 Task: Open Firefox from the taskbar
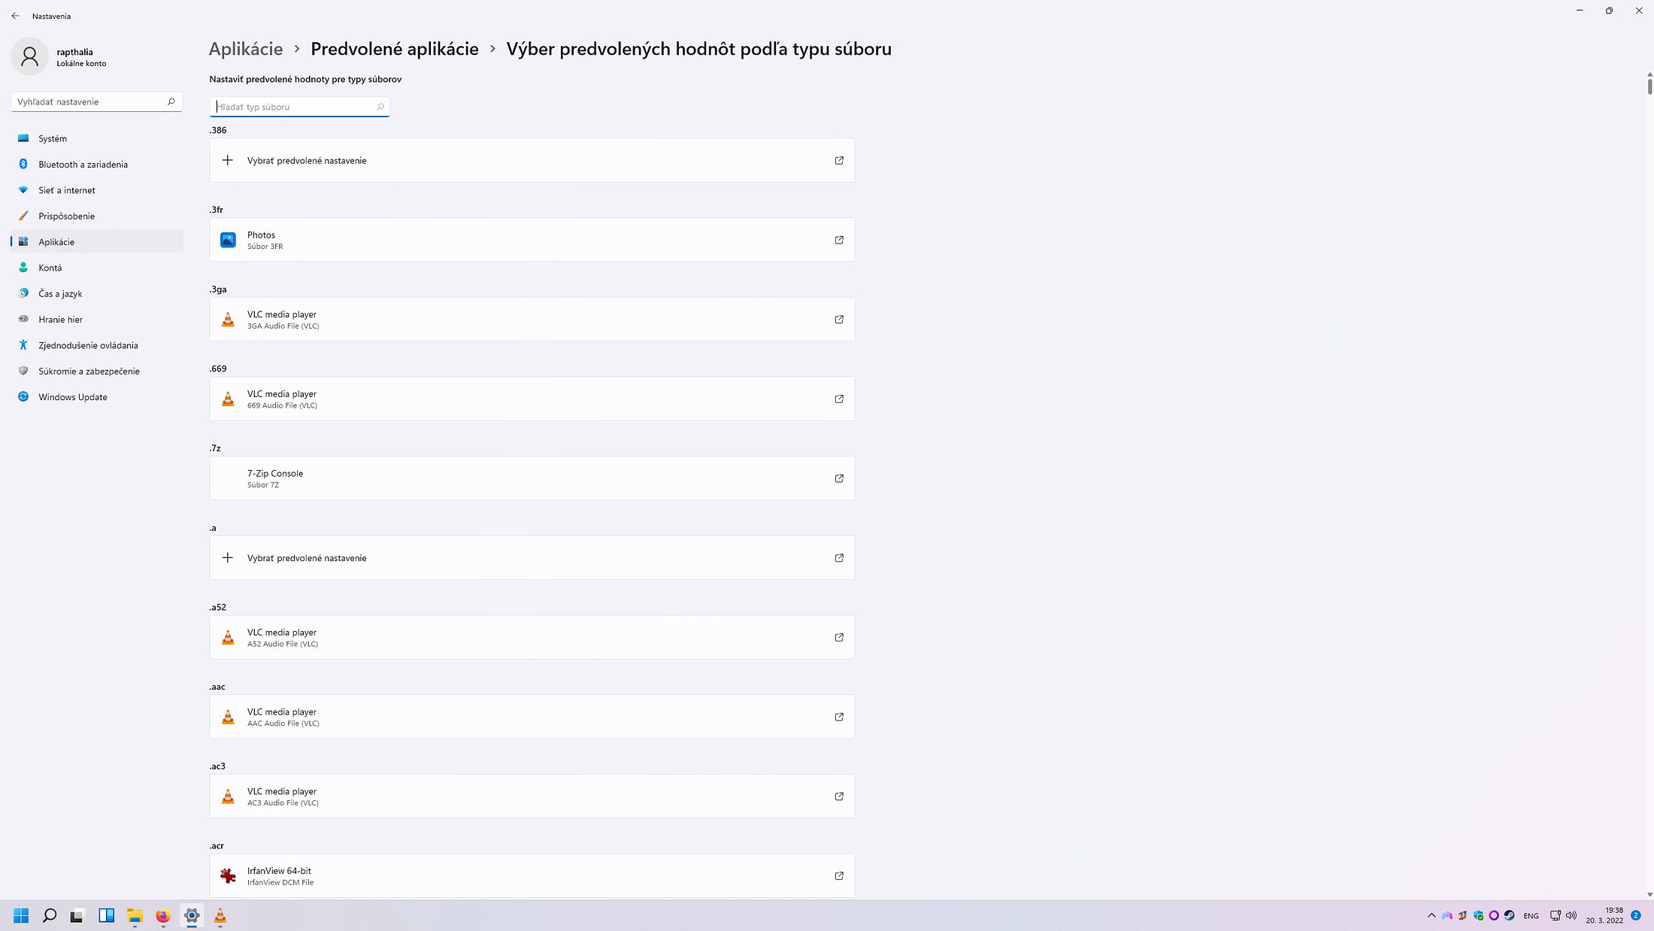click(x=163, y=915)
